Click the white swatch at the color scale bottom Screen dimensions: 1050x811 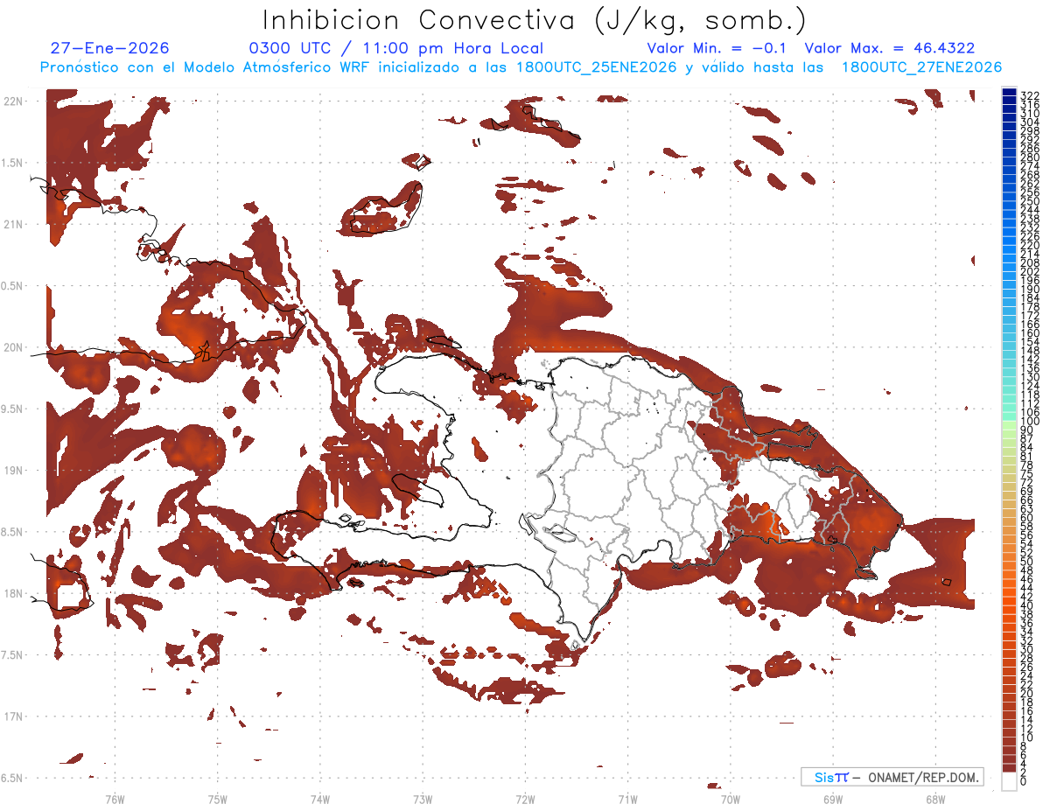pos(1009,781)
